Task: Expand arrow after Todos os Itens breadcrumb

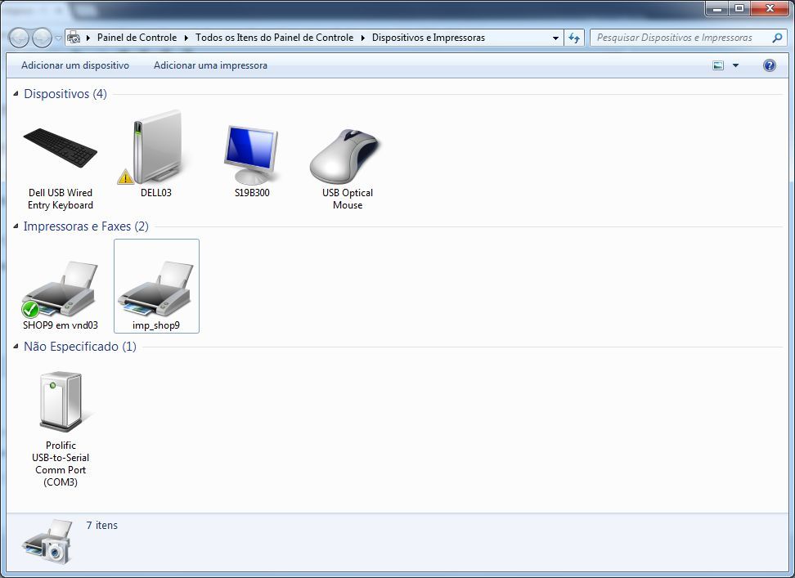Action: 363,38
